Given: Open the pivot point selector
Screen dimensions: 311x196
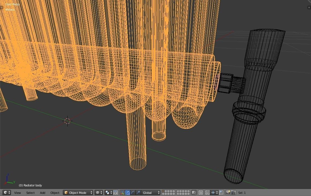Looking at the screenshot, I should 108,193.
